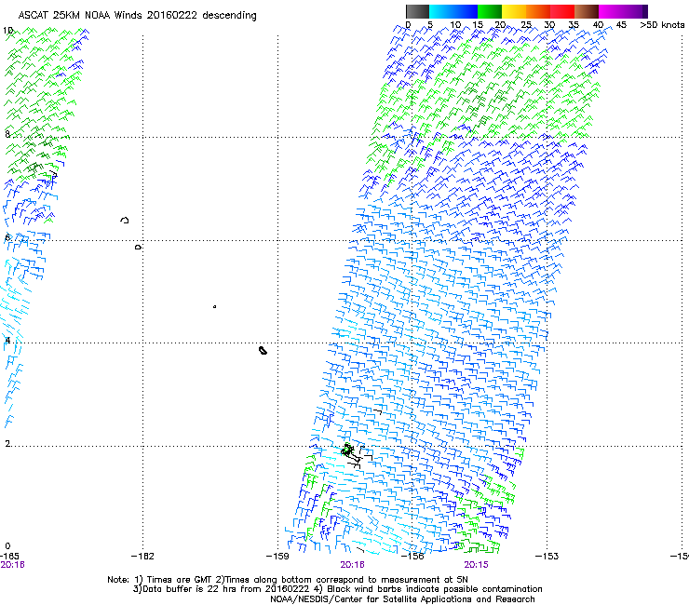The height and width of the screenshot is (605, 689).
Task: Click longitude label -153 on bottom axis
Action: [547, 557]
